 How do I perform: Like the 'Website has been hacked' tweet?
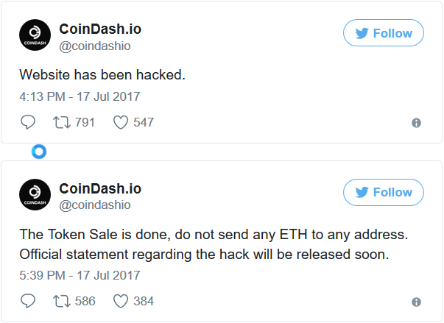(121, 122)
